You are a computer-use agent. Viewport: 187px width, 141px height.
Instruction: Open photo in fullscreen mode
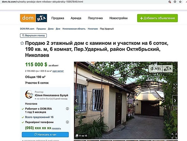point(174,136)
